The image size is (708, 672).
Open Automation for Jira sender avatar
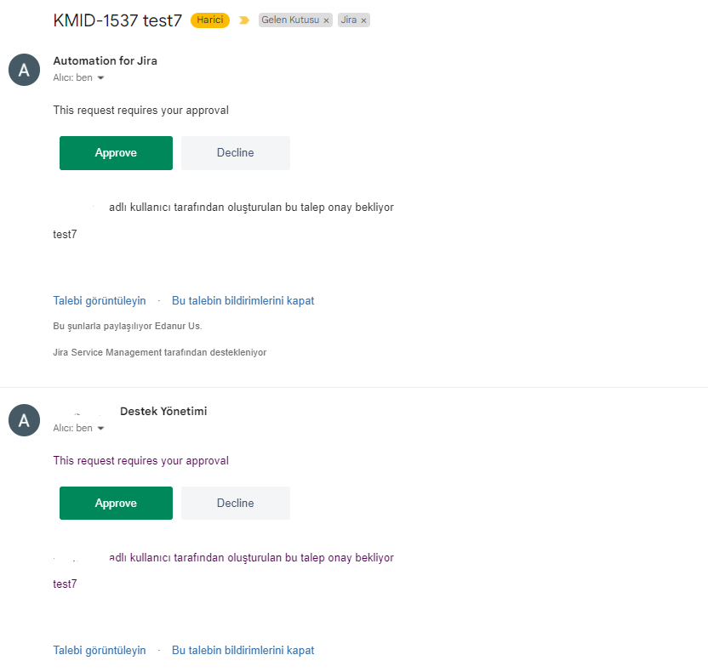pos(25,70)
